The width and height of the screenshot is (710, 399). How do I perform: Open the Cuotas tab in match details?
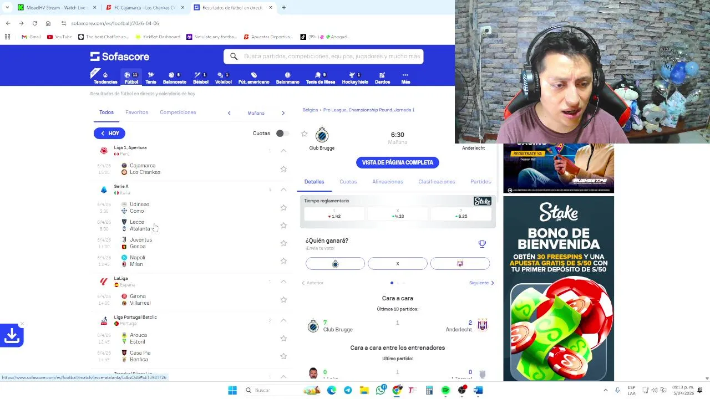click(348, 182)
